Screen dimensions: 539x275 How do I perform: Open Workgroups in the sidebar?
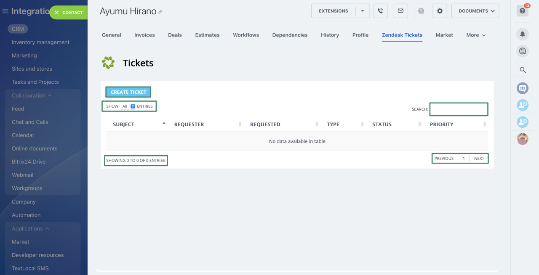tap(27, 188)
